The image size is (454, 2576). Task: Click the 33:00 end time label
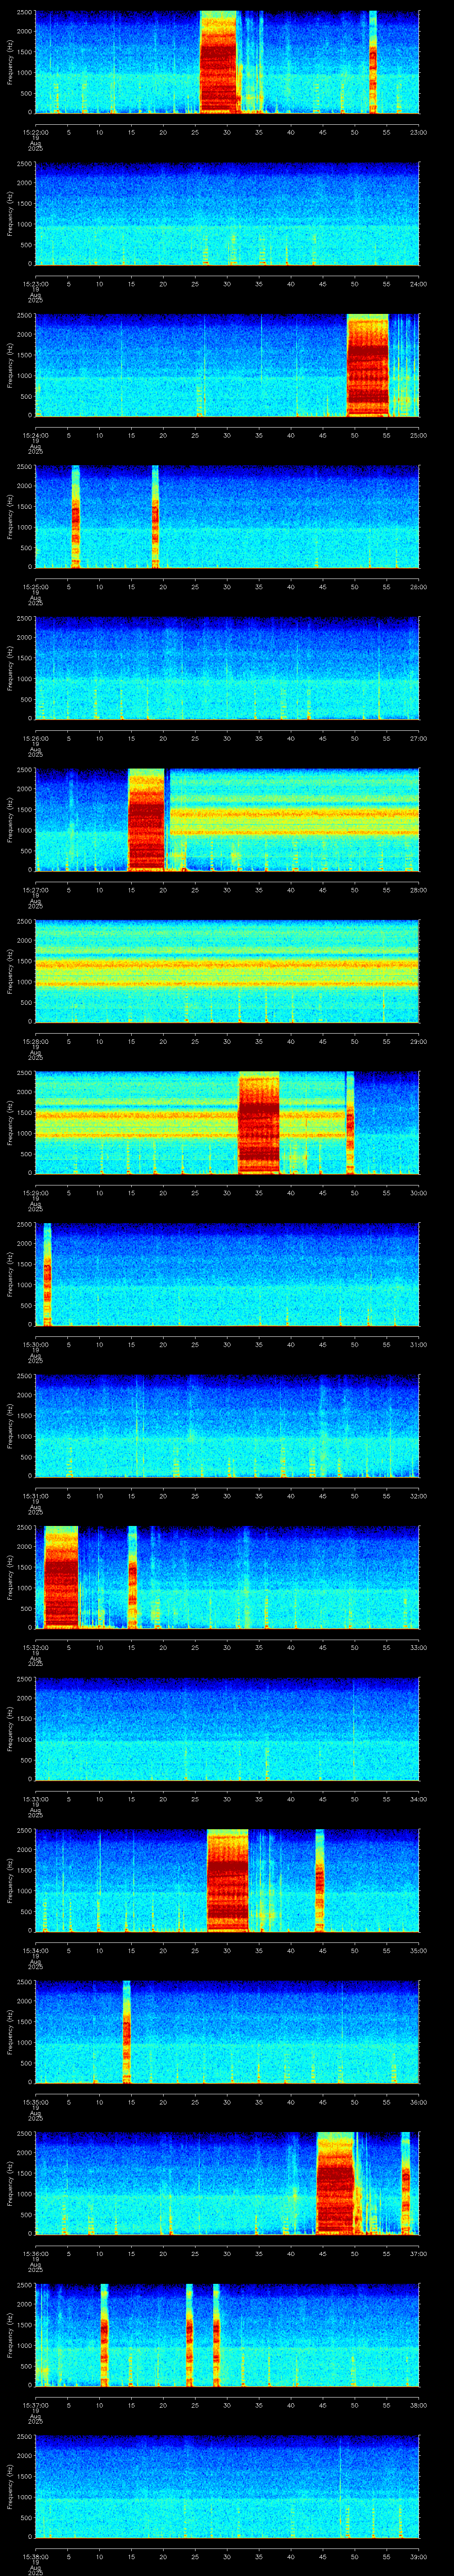418,1647
